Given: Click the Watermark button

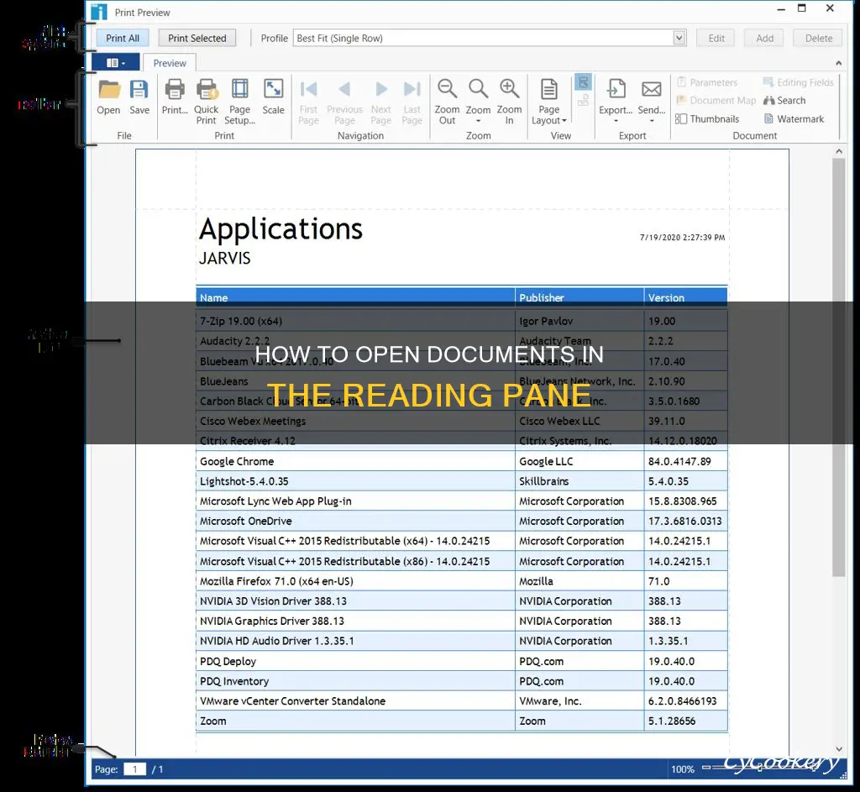Looking at the screenshot, I should [794, 119].
